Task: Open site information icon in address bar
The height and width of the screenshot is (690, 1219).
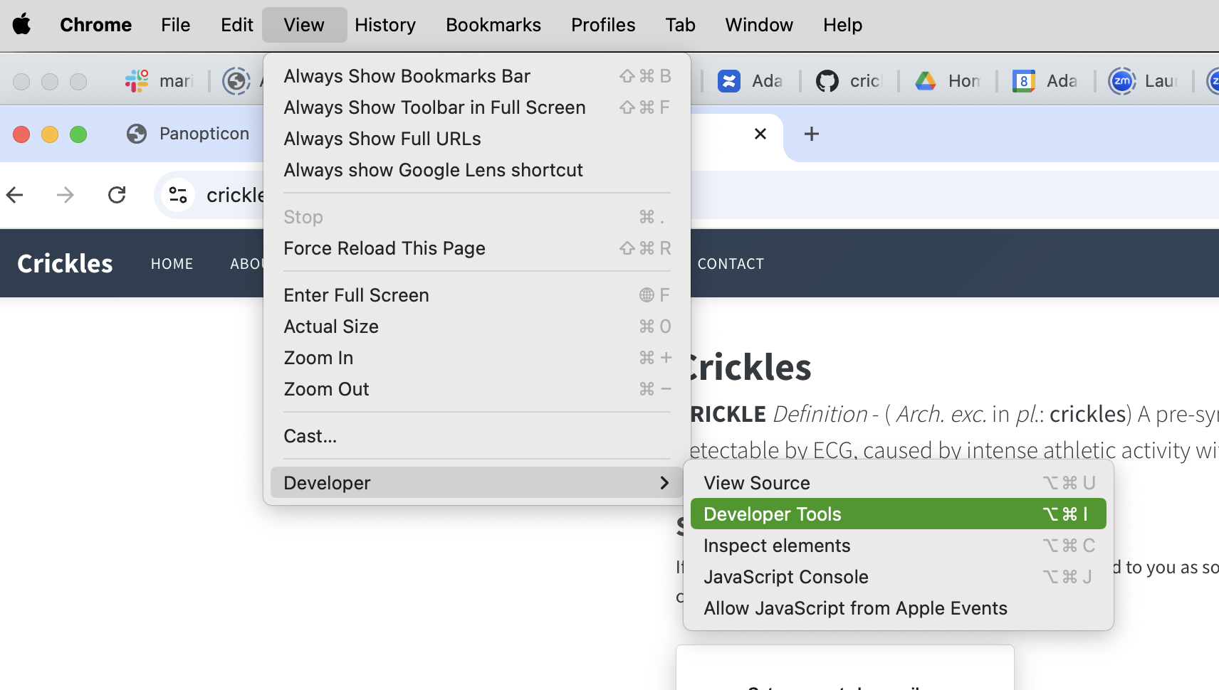Action: (x=178, y=195)
